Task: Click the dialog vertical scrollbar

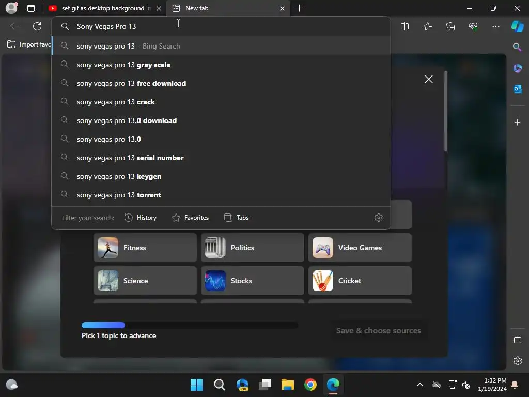Action: tap(446, 112)
